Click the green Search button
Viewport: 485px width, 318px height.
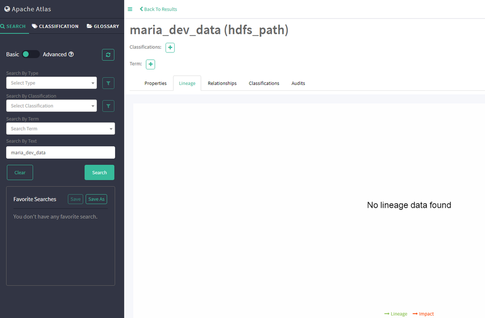[100, 173]
